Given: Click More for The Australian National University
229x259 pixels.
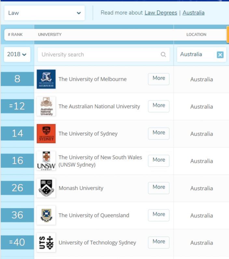Looking at the screenshot, I should tap(159, 106).
